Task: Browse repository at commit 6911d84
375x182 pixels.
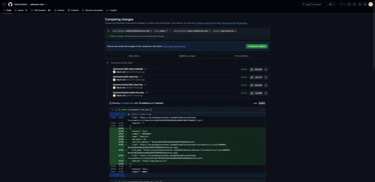Action: [266, 85]
